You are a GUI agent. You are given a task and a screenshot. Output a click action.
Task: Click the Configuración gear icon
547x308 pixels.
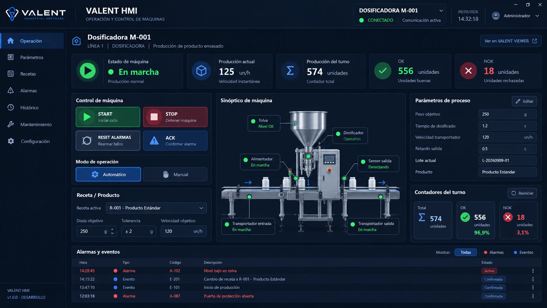pos(11,141)
